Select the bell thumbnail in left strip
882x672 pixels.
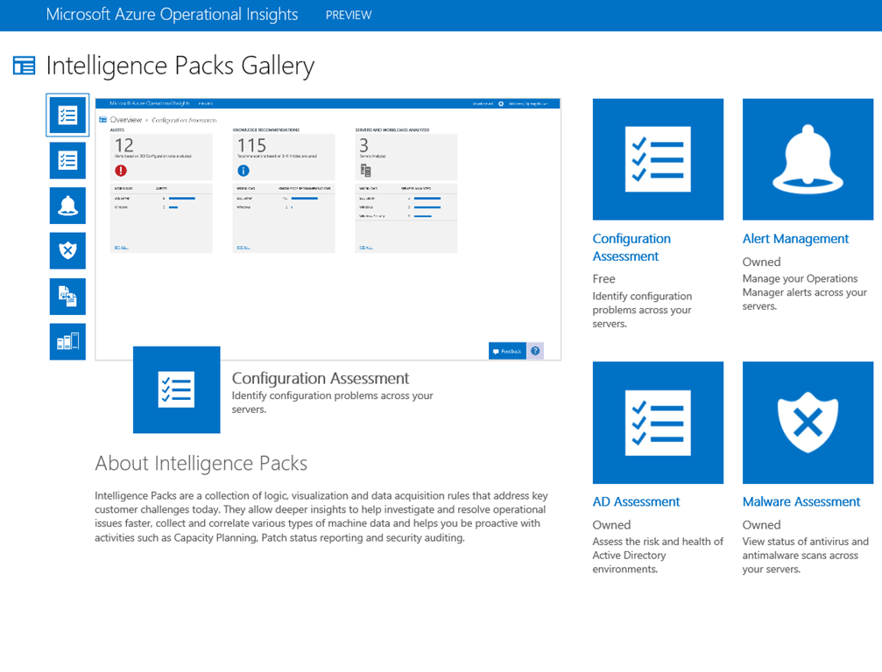[x=67, y=206]
